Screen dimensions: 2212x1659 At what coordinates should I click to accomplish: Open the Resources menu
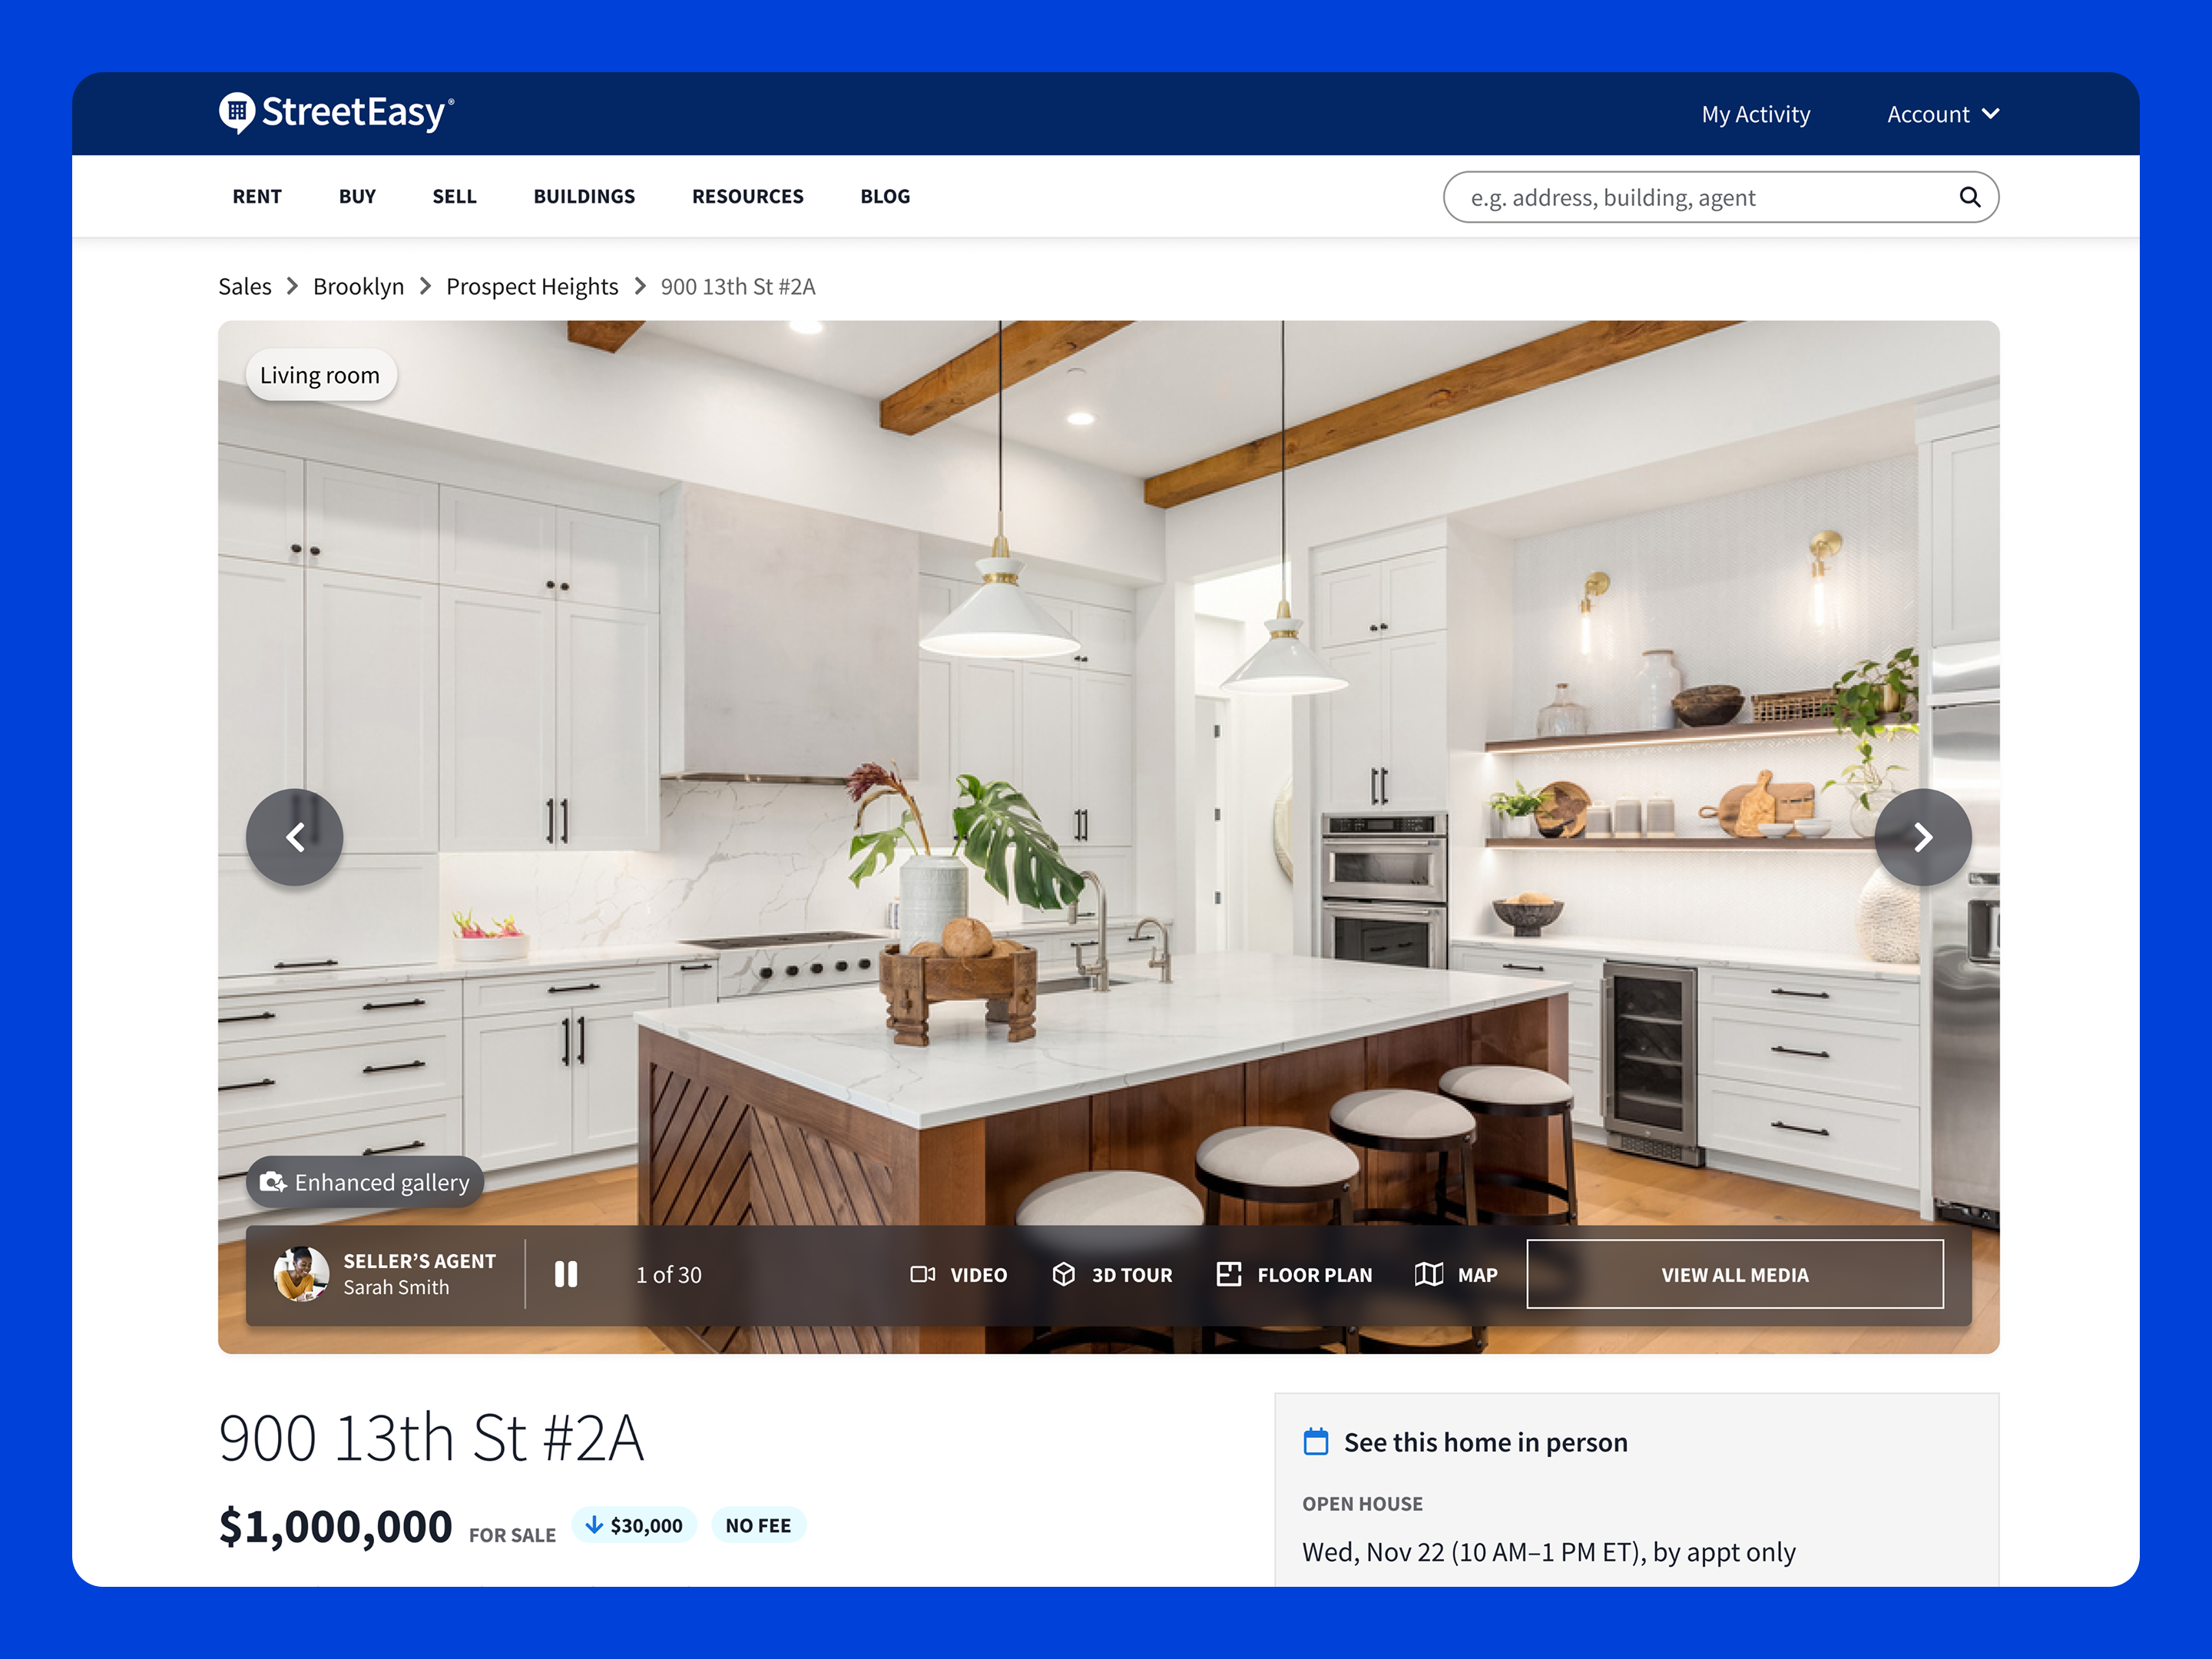click(747, 196)
